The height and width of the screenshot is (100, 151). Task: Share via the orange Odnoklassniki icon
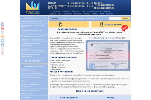[3, 36]
